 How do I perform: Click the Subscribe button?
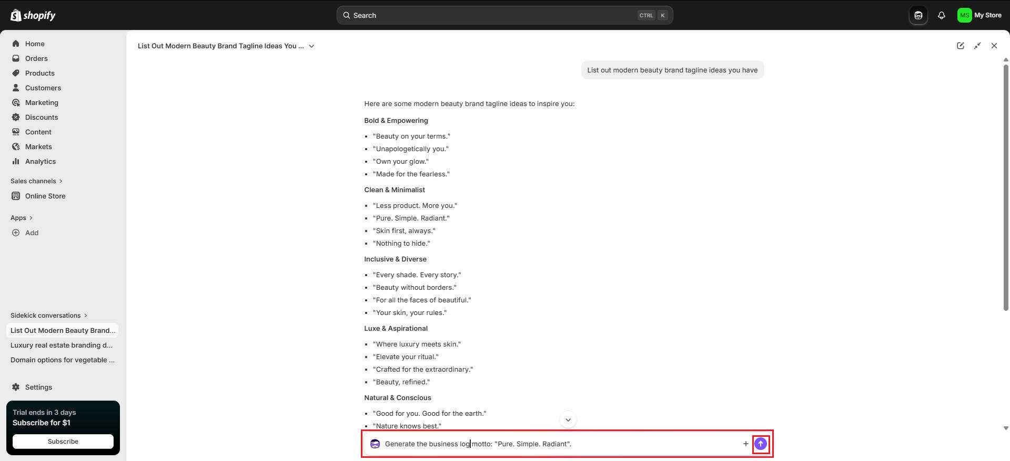(x=63, y=442)
